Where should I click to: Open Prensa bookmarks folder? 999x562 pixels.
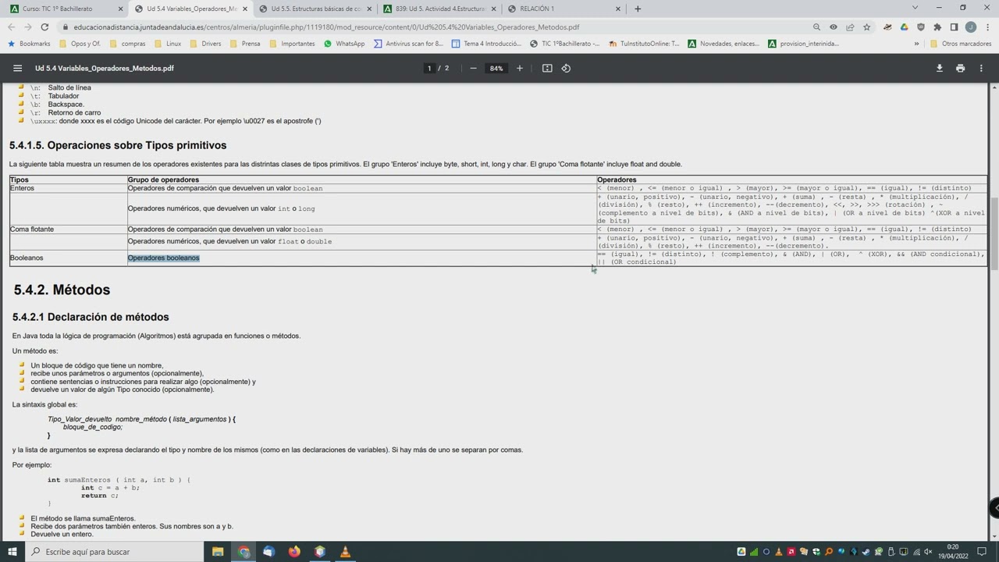click(244, 44)
